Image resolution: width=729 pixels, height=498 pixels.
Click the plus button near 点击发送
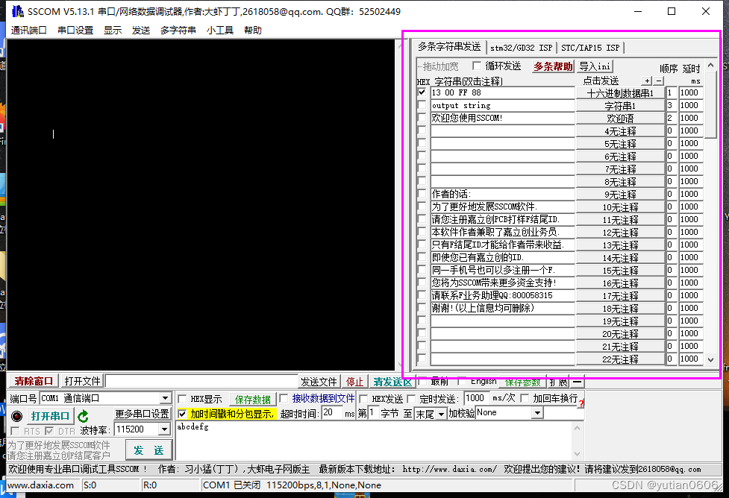(647, 81)
